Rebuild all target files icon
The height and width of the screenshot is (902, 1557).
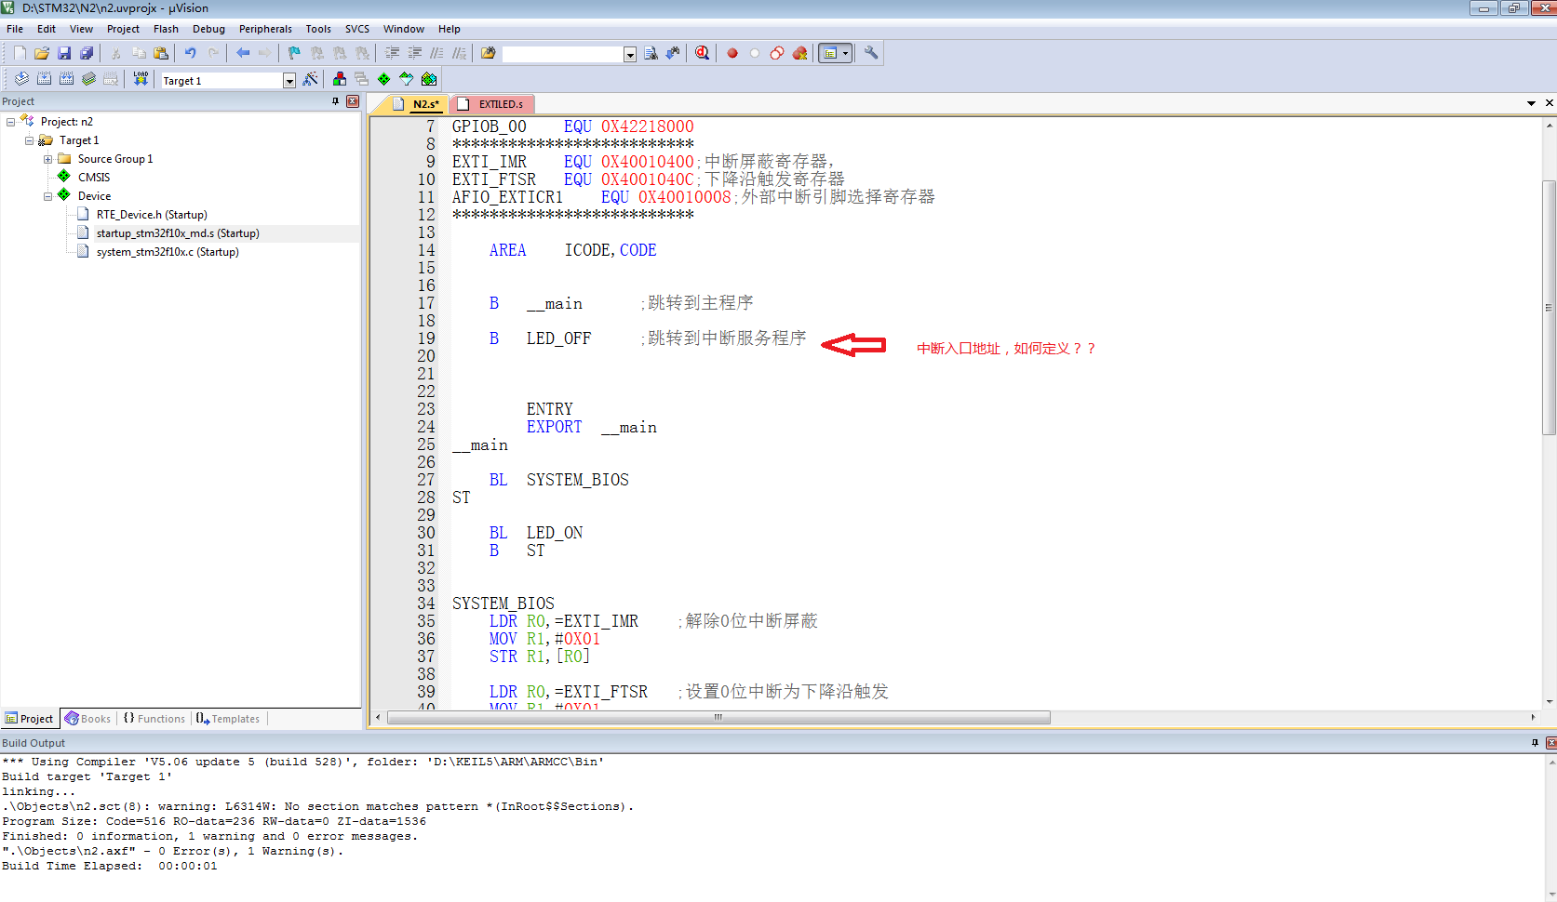click(66, 79)
